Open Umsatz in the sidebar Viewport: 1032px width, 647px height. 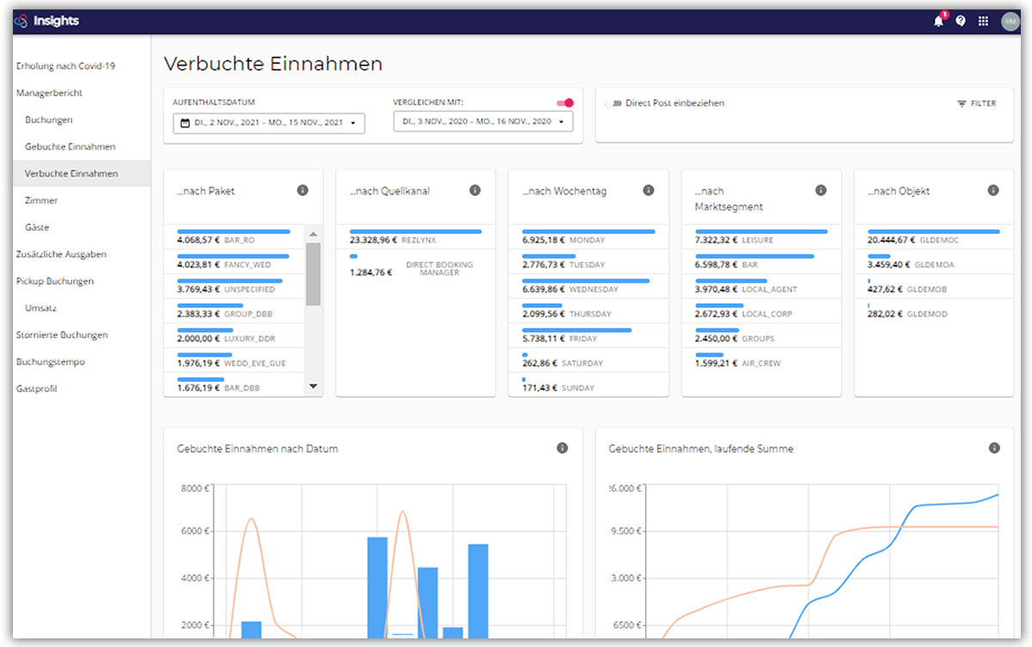pyautogui.click(x=41, y=308)
